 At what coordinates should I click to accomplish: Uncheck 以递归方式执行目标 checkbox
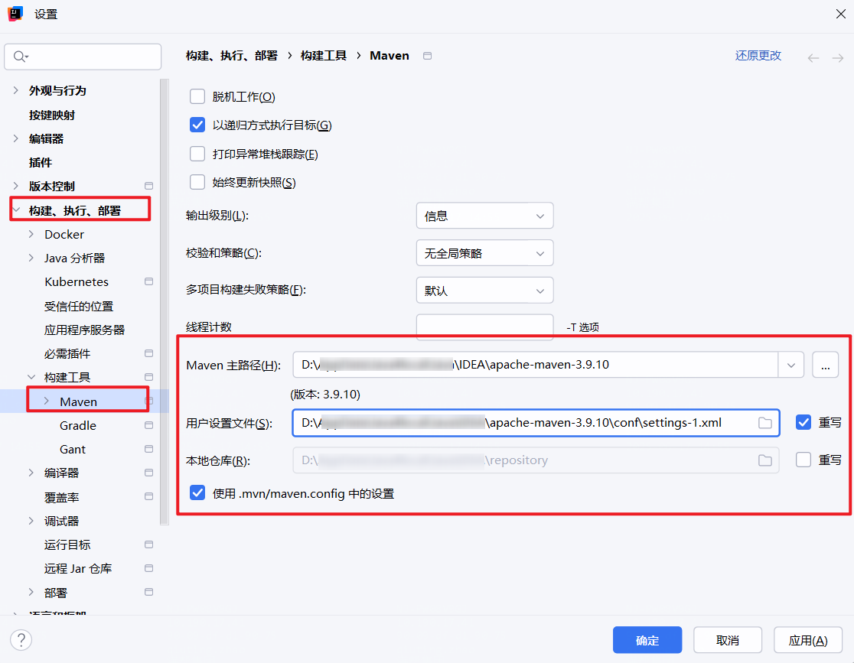click(197, 125)
